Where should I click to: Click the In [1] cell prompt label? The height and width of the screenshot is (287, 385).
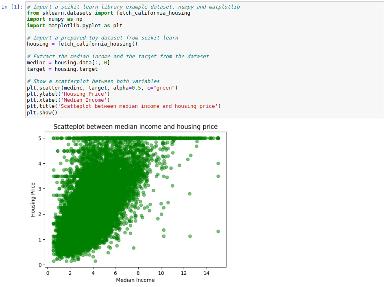(12, 7)
